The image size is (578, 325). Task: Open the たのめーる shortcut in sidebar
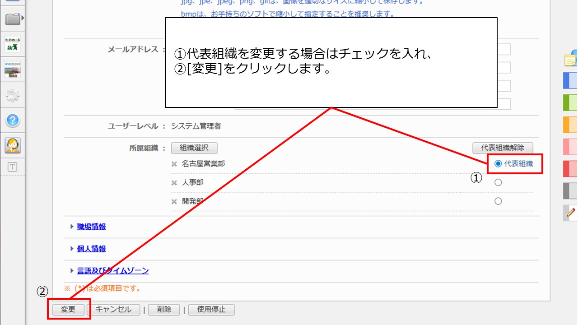tap(13, 45)
